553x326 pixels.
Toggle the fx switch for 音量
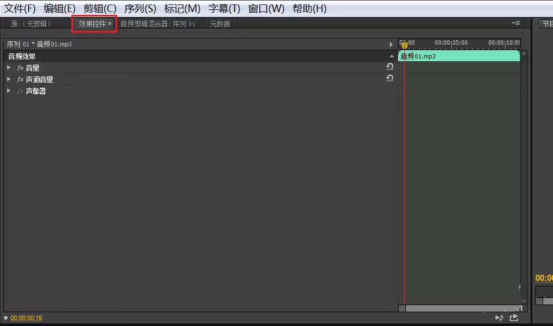pos(20,68)
